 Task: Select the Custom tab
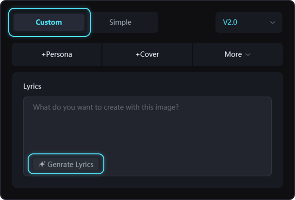coord(49,22)
